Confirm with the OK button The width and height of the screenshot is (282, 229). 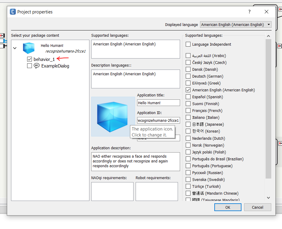point(228,207)
